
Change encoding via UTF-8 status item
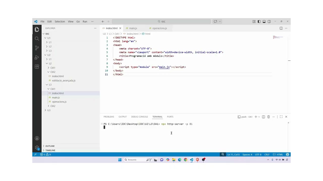coord(258,154)
